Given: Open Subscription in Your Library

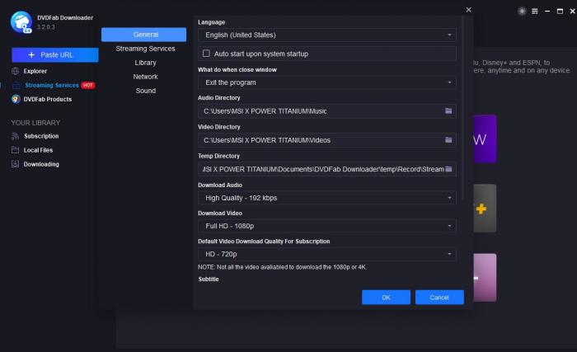Looking at the screenshot, I should 41,136.
